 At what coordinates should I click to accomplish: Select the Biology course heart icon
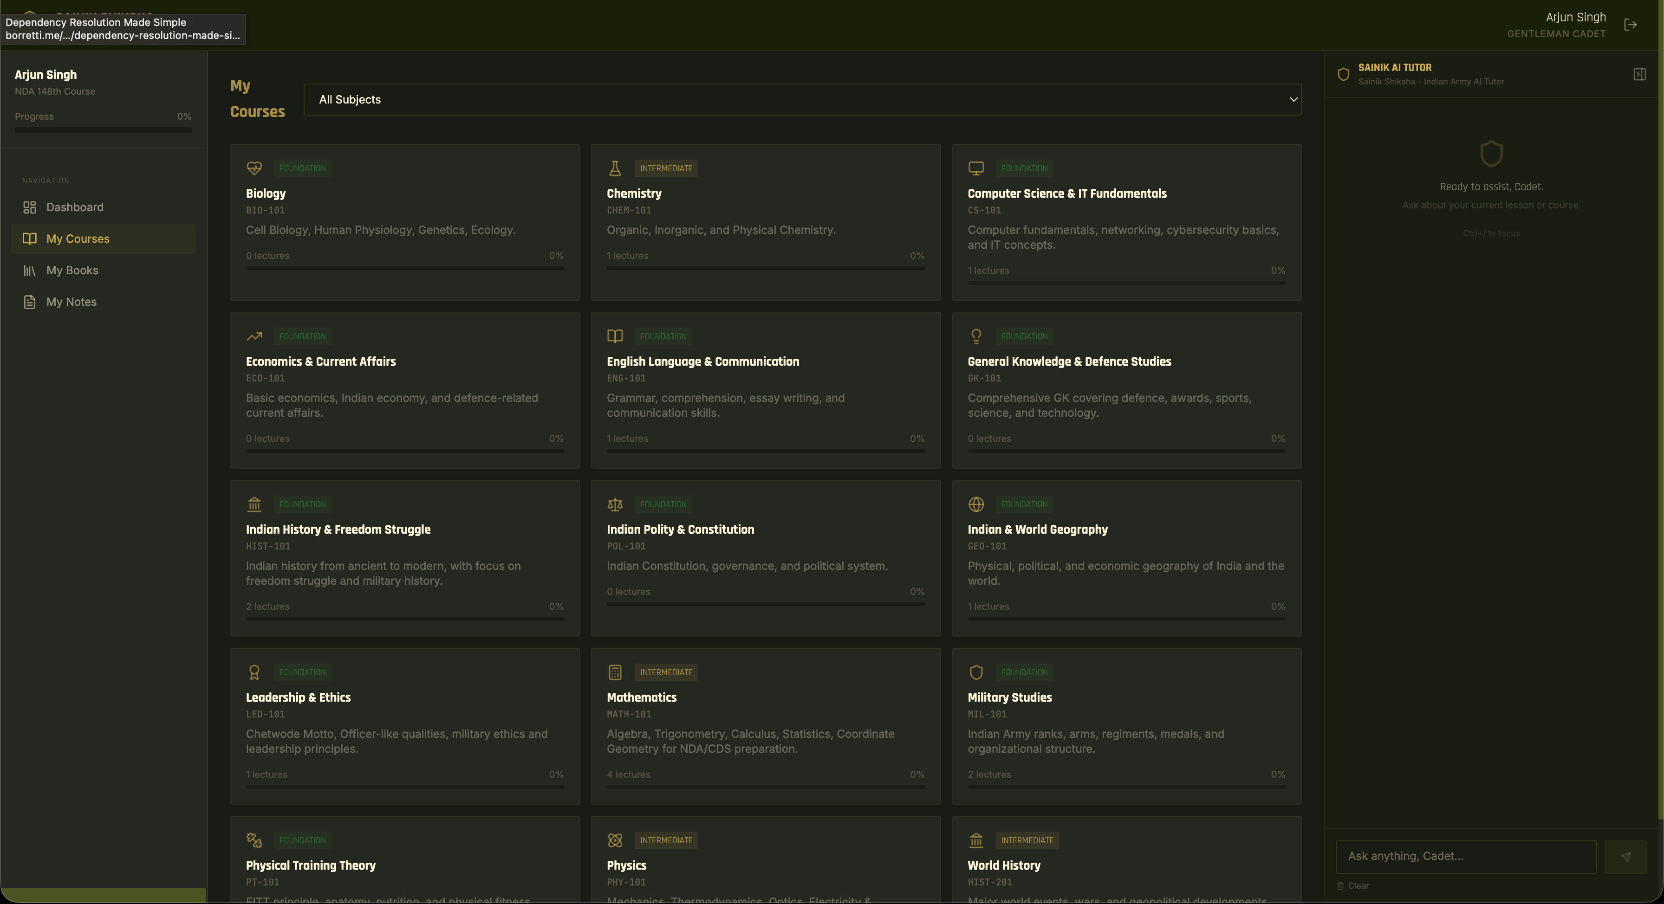pyautogui.click(x=254, y=168)
